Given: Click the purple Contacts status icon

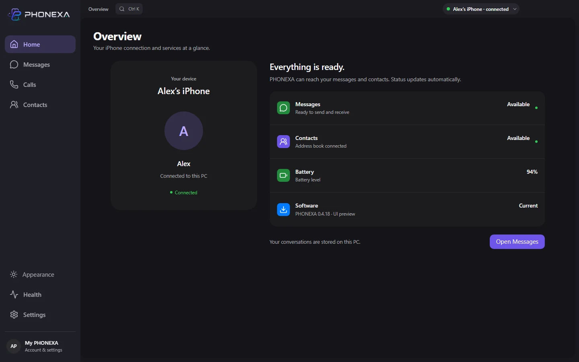Looking at the screenshot, I should pyautogui.click(x=283, y=142).
